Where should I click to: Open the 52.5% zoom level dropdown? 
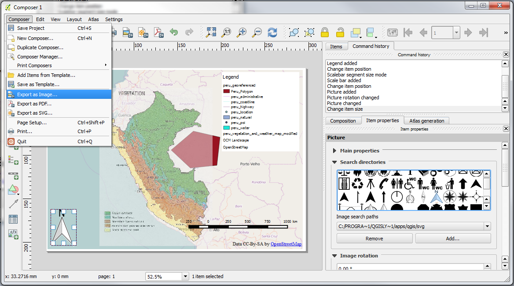pos(185,277)
